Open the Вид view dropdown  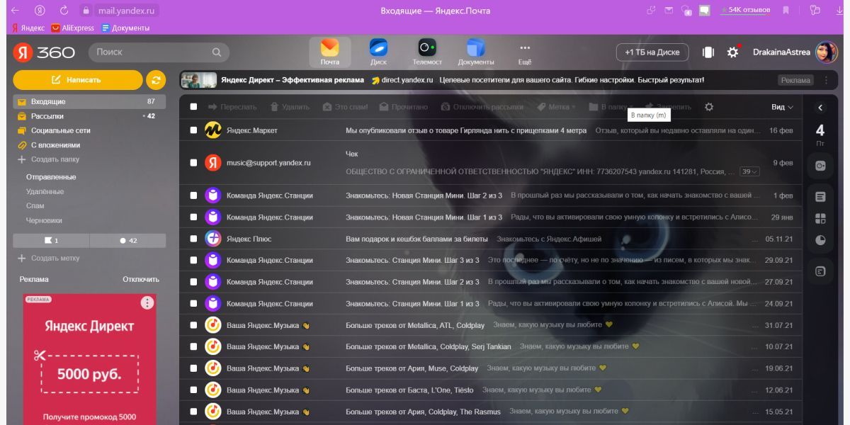coord(782,107)
